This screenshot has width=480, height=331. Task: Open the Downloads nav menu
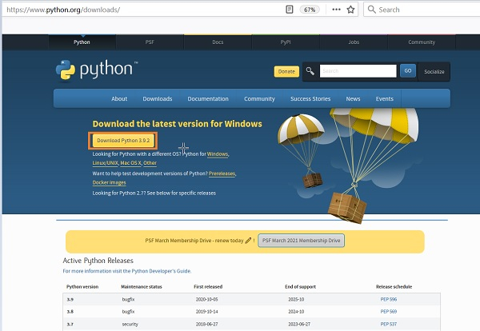click(x=158, y=99)
